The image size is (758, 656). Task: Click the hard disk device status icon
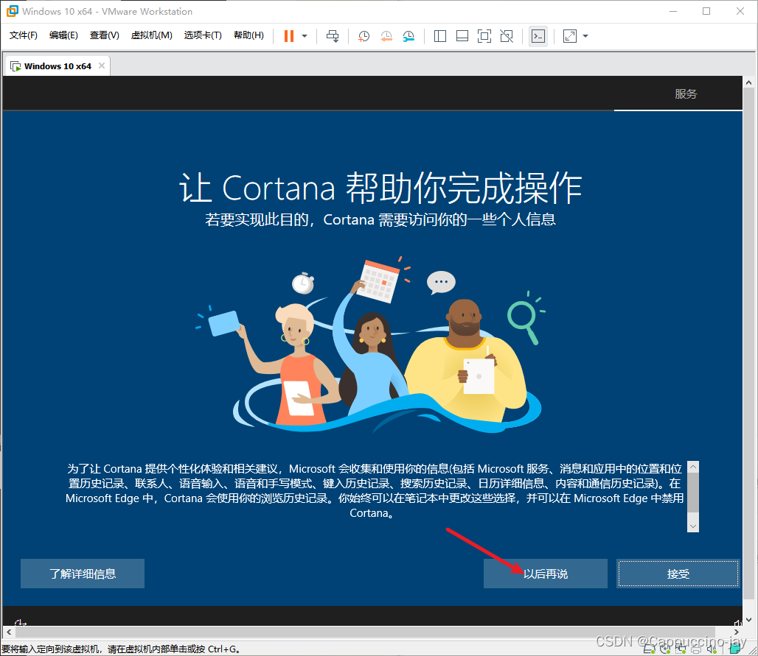[649, 649]
